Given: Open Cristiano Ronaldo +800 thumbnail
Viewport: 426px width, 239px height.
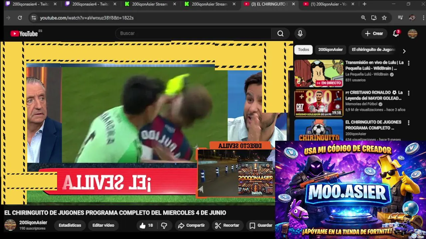Looking at the screenshot, I should (x=319, y=103).
